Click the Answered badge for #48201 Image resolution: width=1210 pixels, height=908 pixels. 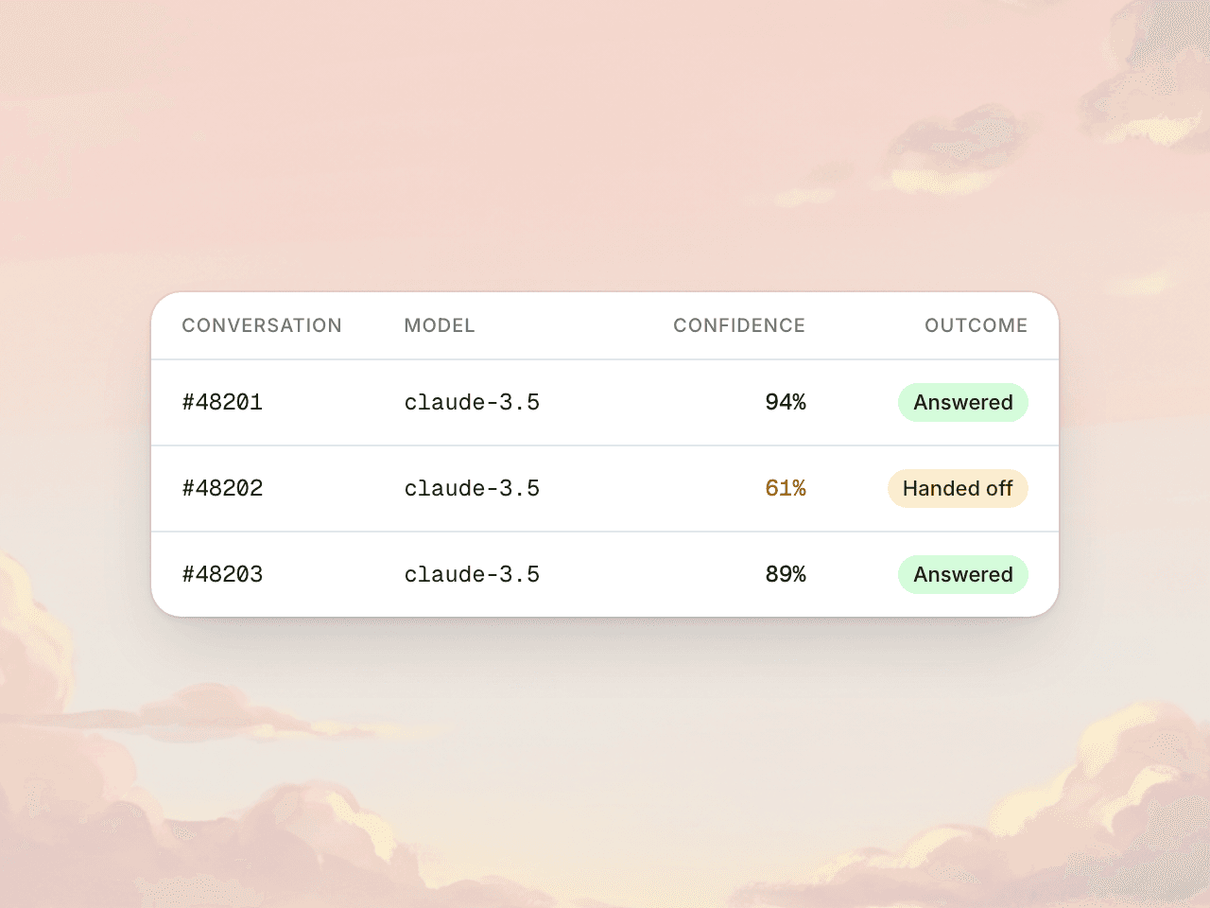pyautogui.click(x=963, y=402)
